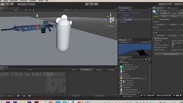Click green Y-axis move arrow on gun
183x103 pixels.
coord(37,15)
